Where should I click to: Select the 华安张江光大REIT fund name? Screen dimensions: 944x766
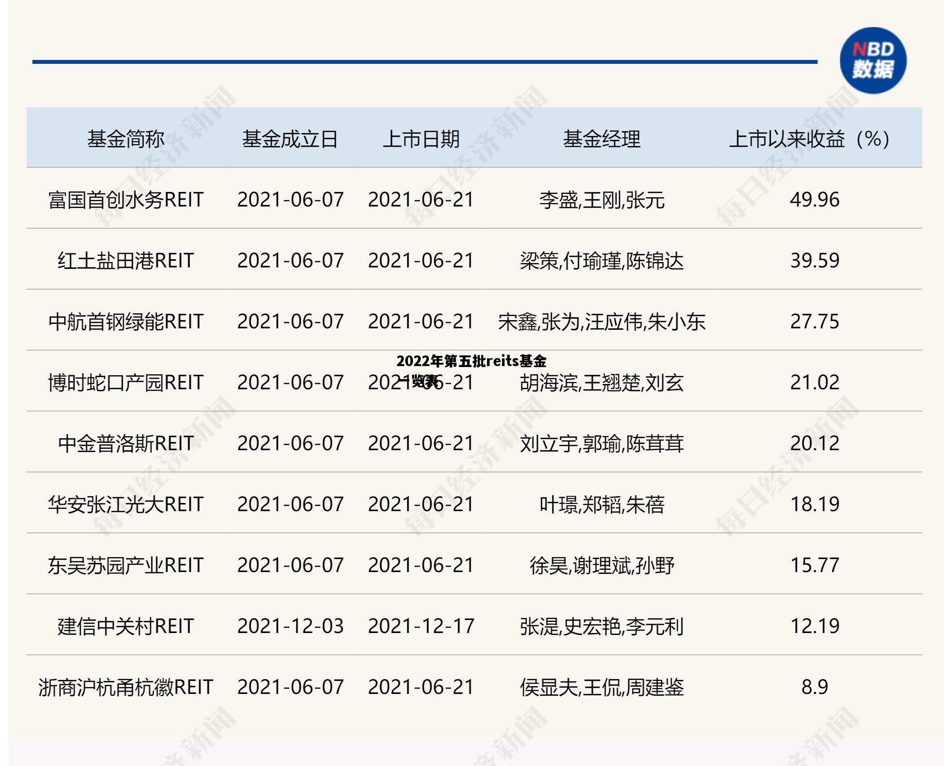126,504
